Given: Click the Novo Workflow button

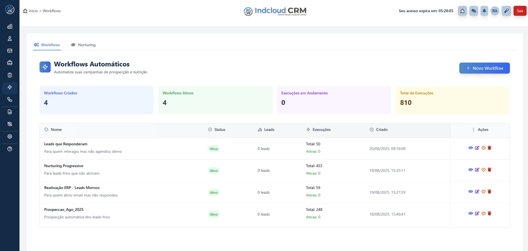Looking at the screenshot, I should [x=484, y=68].
